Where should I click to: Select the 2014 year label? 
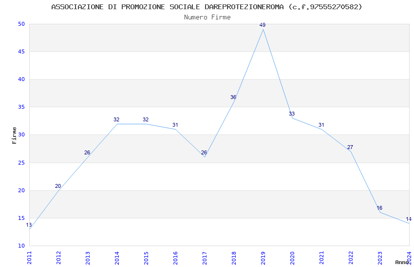pos(117,258)
